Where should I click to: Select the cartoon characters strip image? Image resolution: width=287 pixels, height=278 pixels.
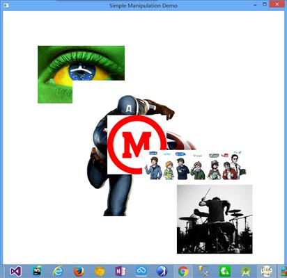click(196, 165)
